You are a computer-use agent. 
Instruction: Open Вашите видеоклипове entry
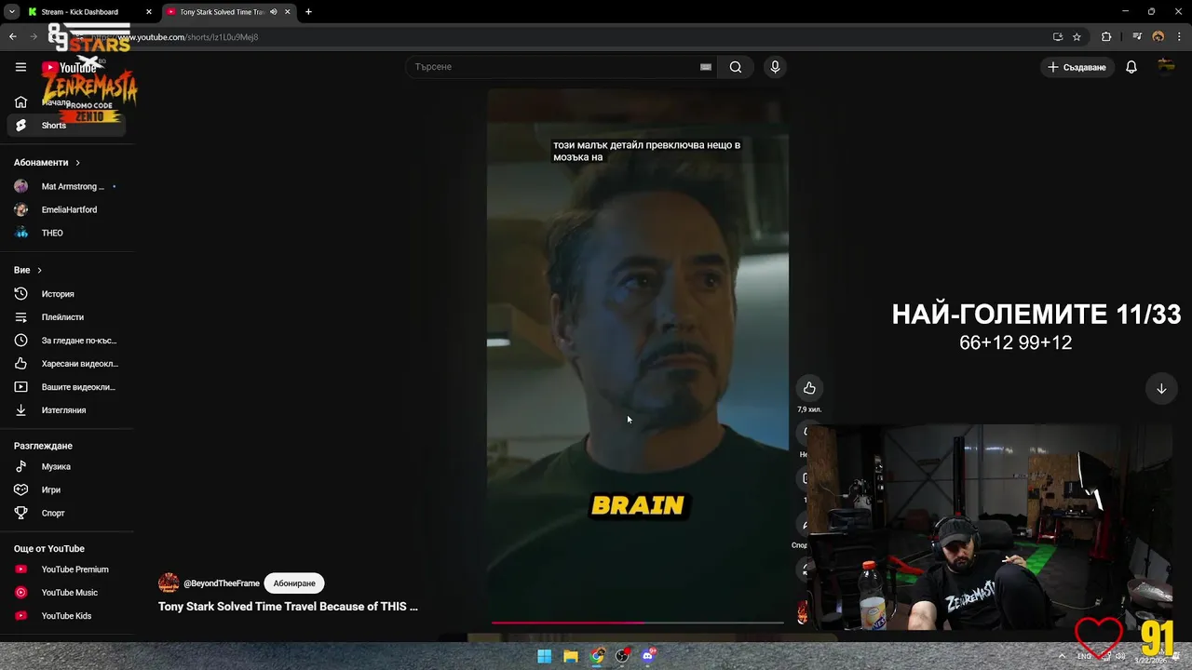(66, 387)
